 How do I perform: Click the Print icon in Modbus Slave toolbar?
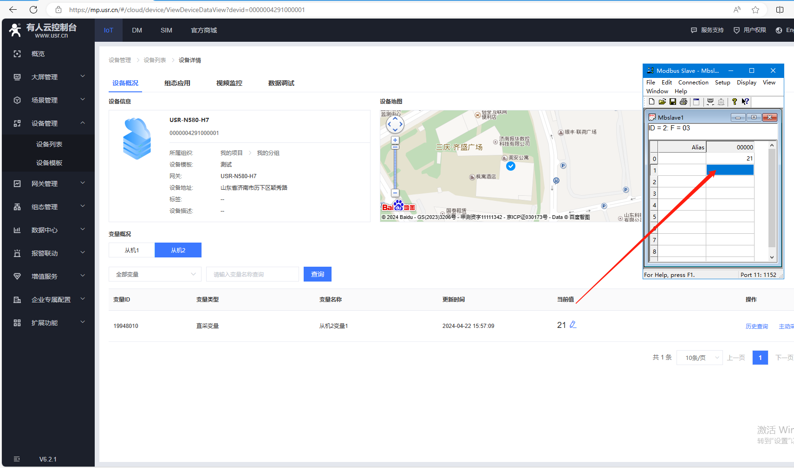point(683,102)
